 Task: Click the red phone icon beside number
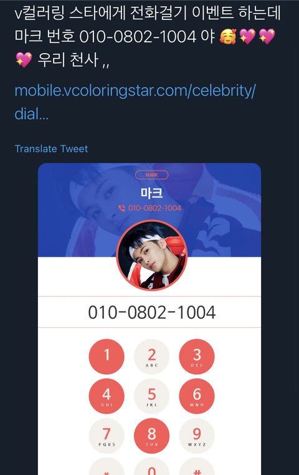[x=121, y=208]
